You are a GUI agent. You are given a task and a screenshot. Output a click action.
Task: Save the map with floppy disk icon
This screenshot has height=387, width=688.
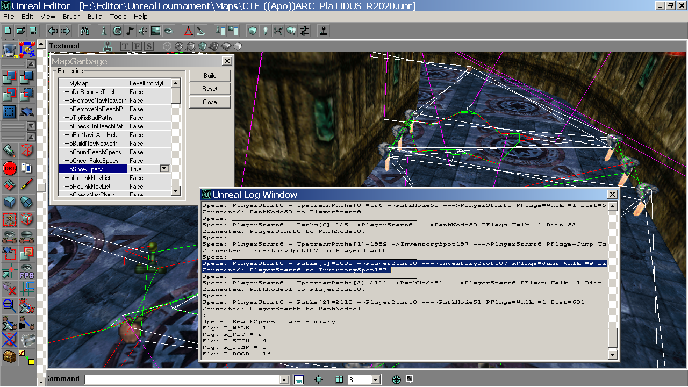coord(33,31)
